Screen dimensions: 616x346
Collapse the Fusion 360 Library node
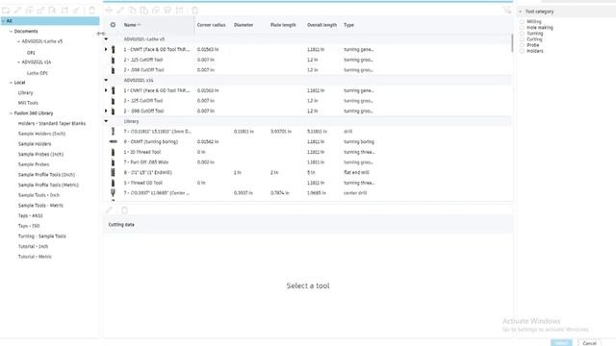coord(11,113)
